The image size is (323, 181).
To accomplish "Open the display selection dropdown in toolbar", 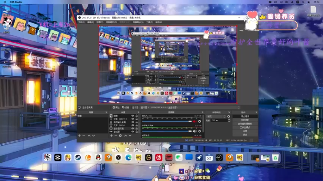I will 190,107.
